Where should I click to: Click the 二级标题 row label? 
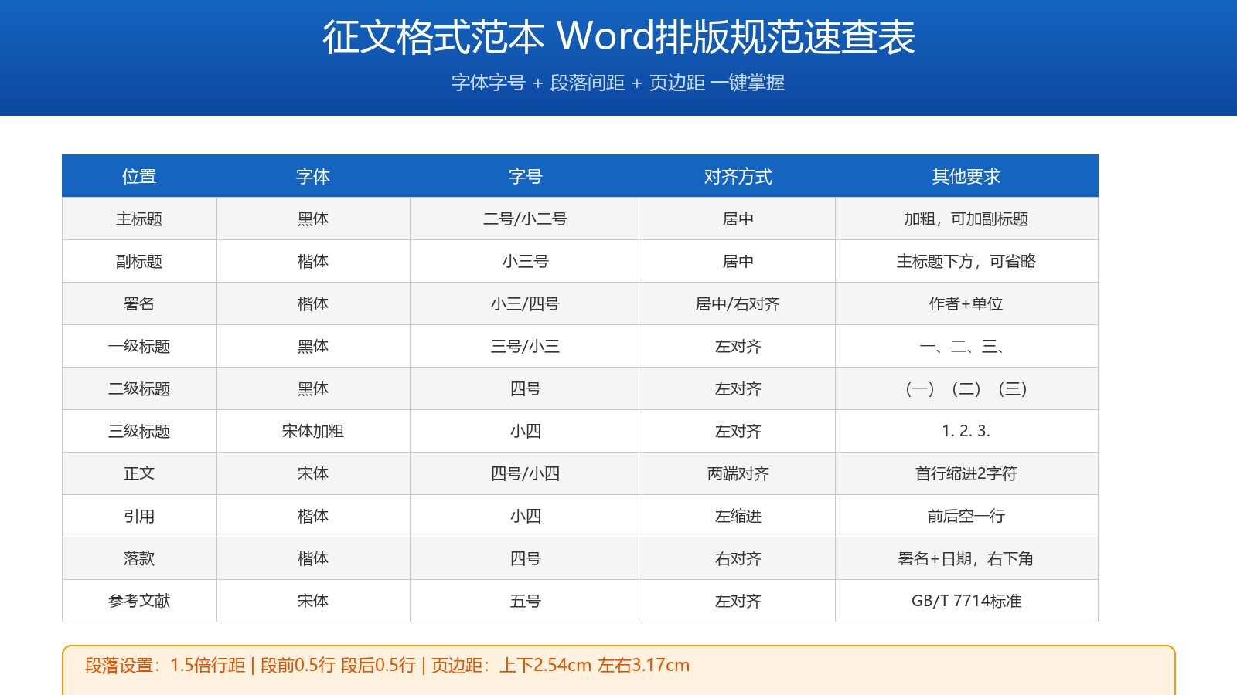pyautogui.click(x=139, y=388)
